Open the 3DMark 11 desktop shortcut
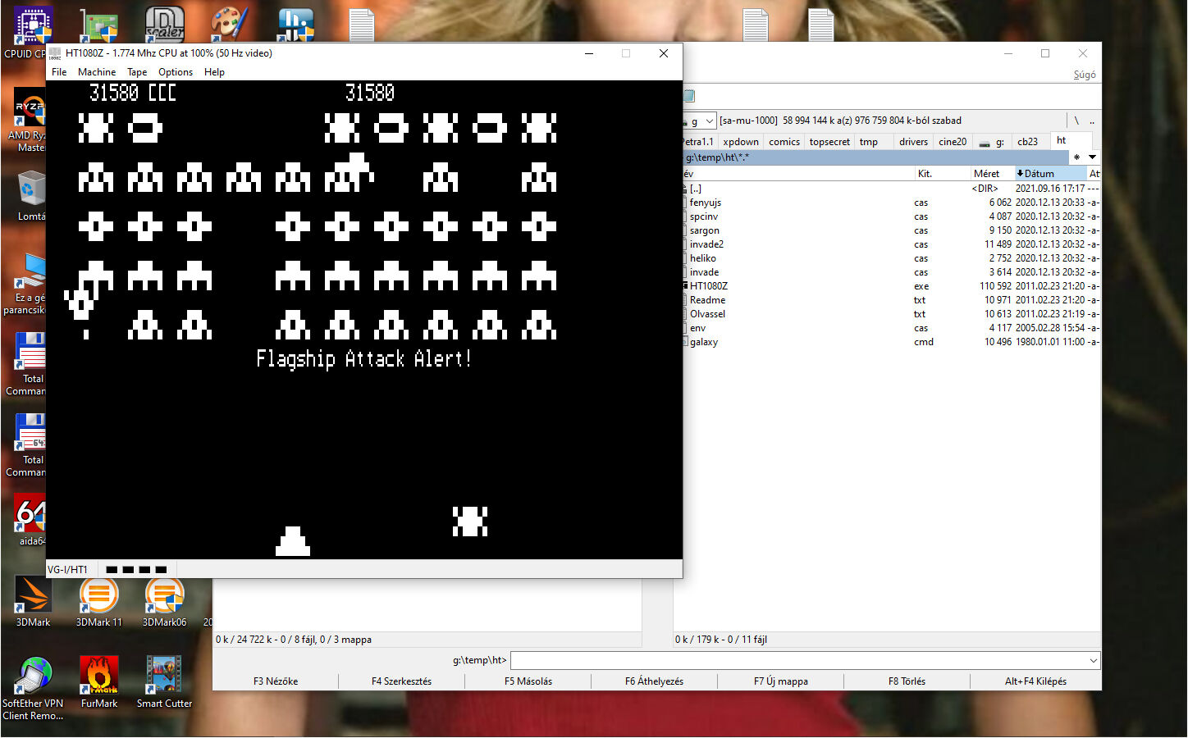Viewport: 1188px width, 738px height. click(x=98, y=603)
